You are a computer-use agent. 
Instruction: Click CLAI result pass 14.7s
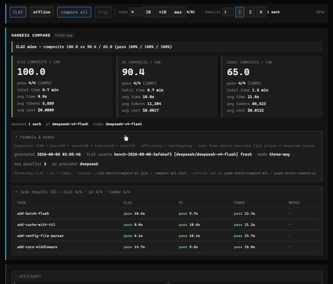pos(134,247)
